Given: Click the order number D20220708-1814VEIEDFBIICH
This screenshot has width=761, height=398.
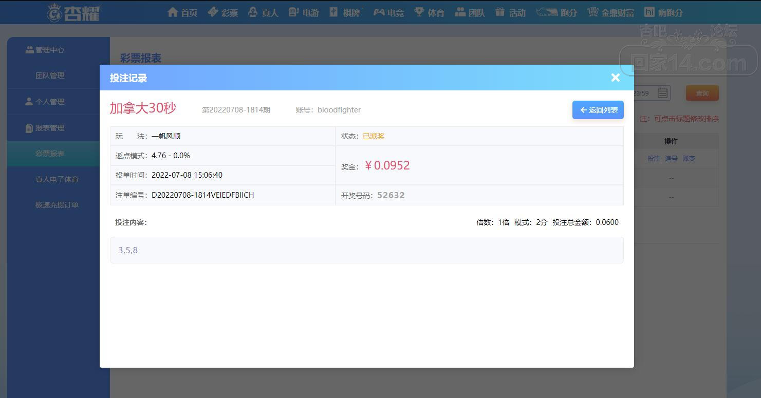Looking at the screenshot, I should coord(202,195).
